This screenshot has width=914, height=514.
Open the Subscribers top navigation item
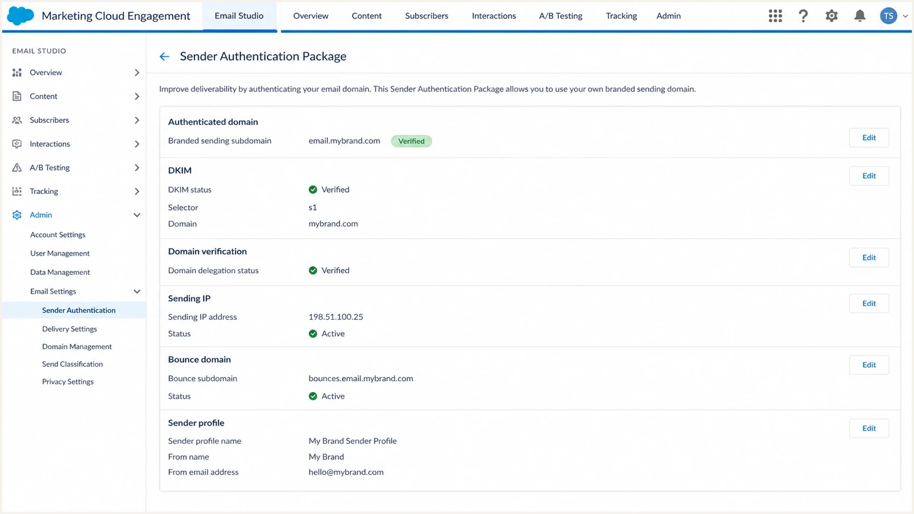pyautogui.click(x=426, y=16)
